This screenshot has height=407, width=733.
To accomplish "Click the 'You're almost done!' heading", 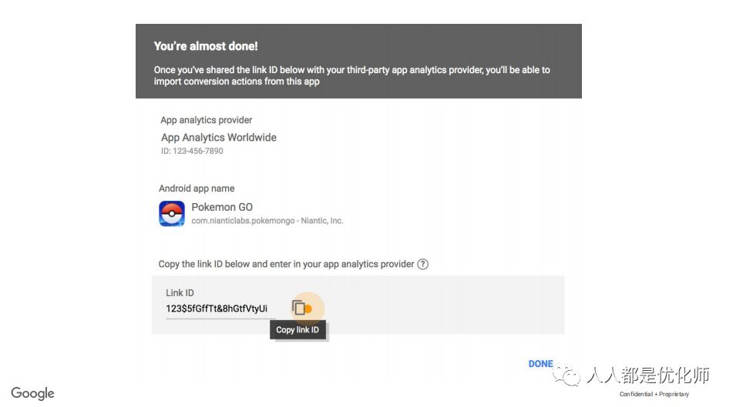I will tap(206, 46).
